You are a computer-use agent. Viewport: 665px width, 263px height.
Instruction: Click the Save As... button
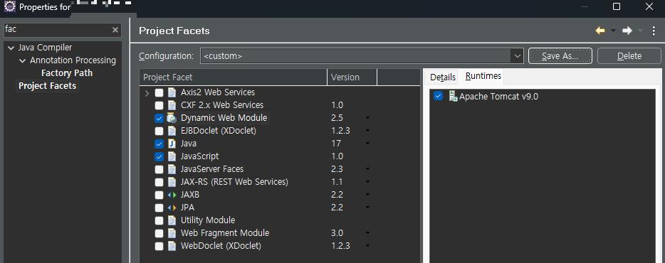(x=560, y=56)
